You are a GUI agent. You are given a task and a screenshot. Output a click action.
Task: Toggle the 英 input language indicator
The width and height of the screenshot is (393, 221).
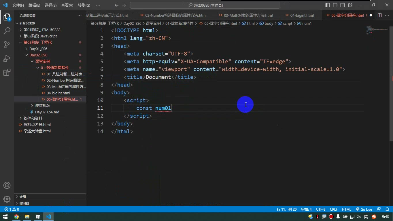pyautogui.click(x=366, y=217)
